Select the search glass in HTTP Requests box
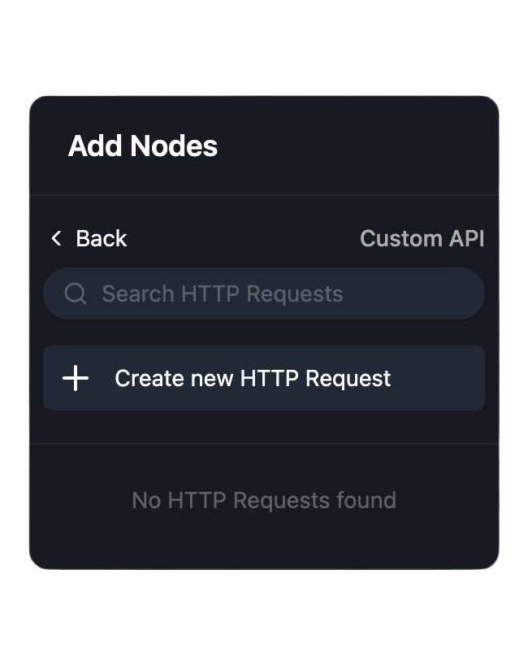The width and height of the screenshot is (528, 665). tap(76, 293)
